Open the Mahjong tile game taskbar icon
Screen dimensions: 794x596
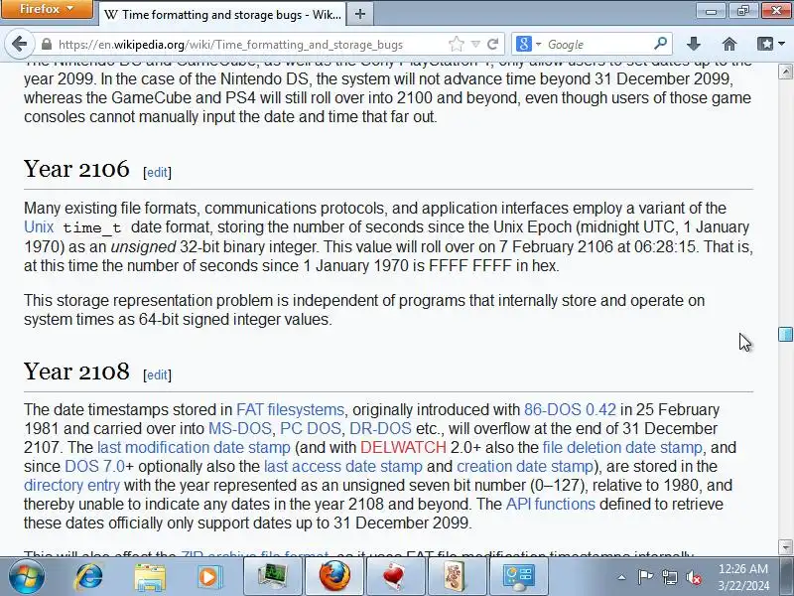[x=457, y=577]
